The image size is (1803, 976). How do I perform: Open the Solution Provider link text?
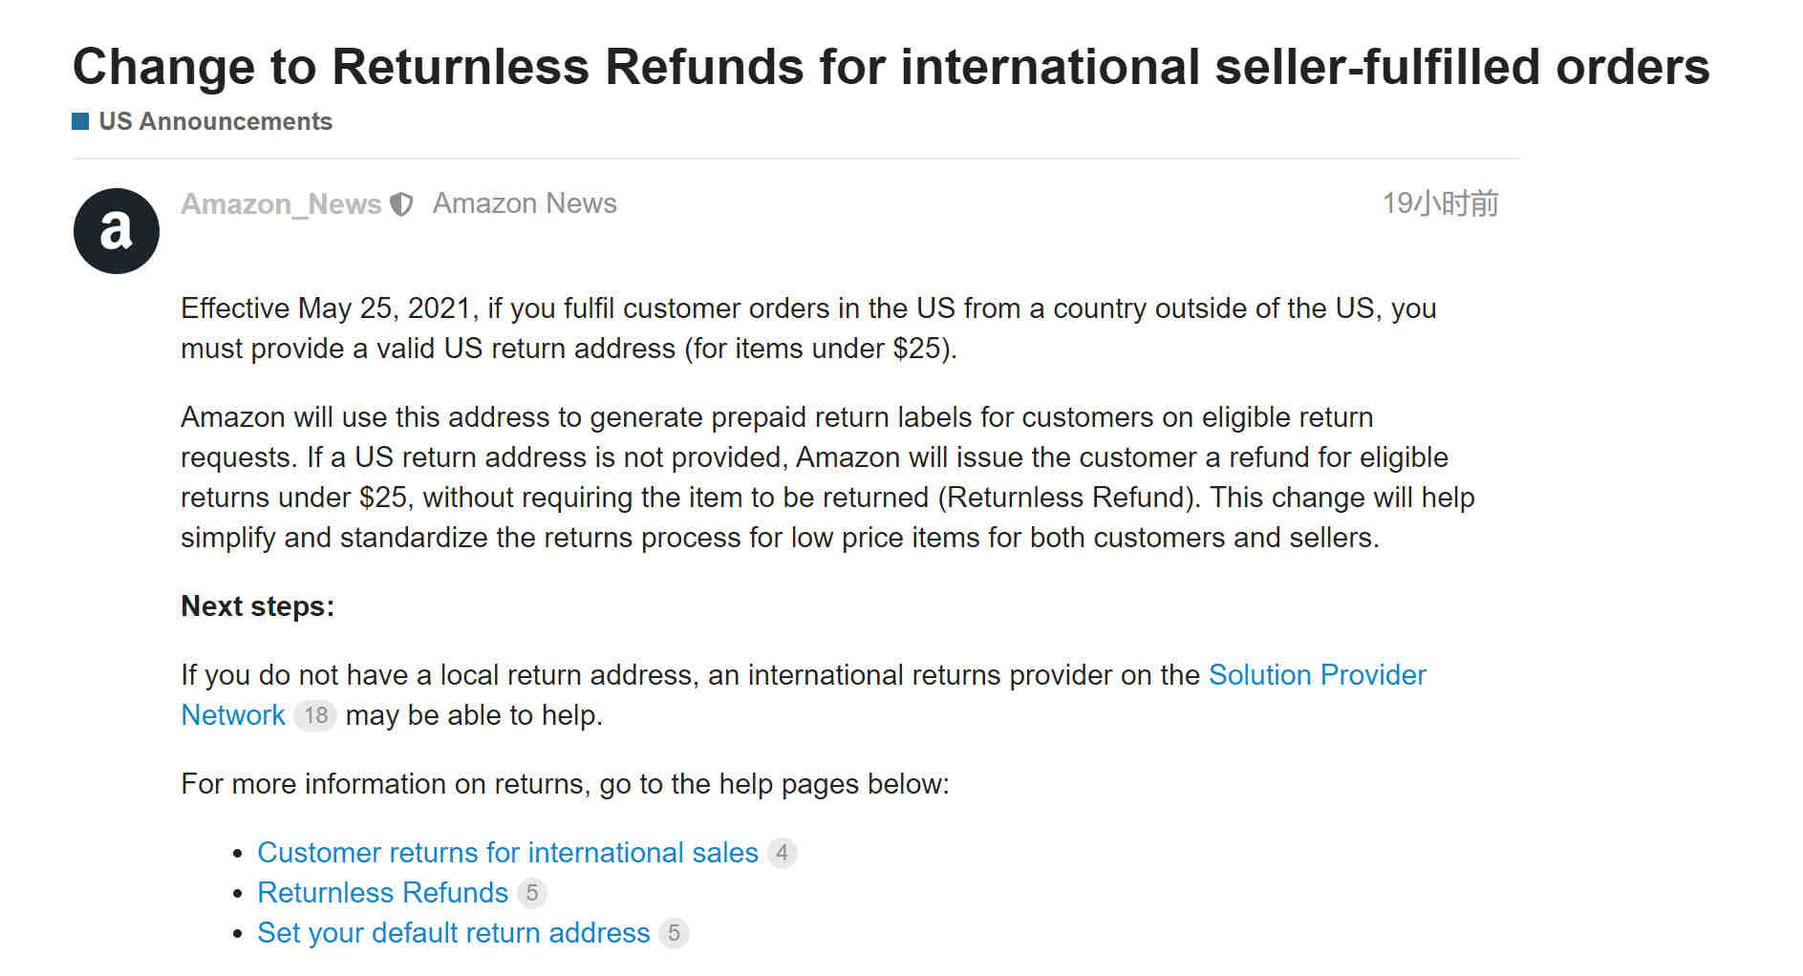(1317, 675)
